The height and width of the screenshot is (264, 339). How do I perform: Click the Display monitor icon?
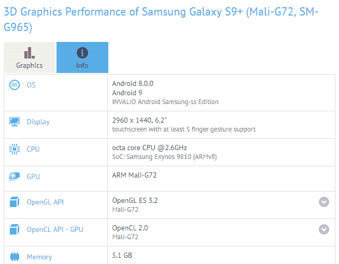pyautogui.click(x=14, y=122)
